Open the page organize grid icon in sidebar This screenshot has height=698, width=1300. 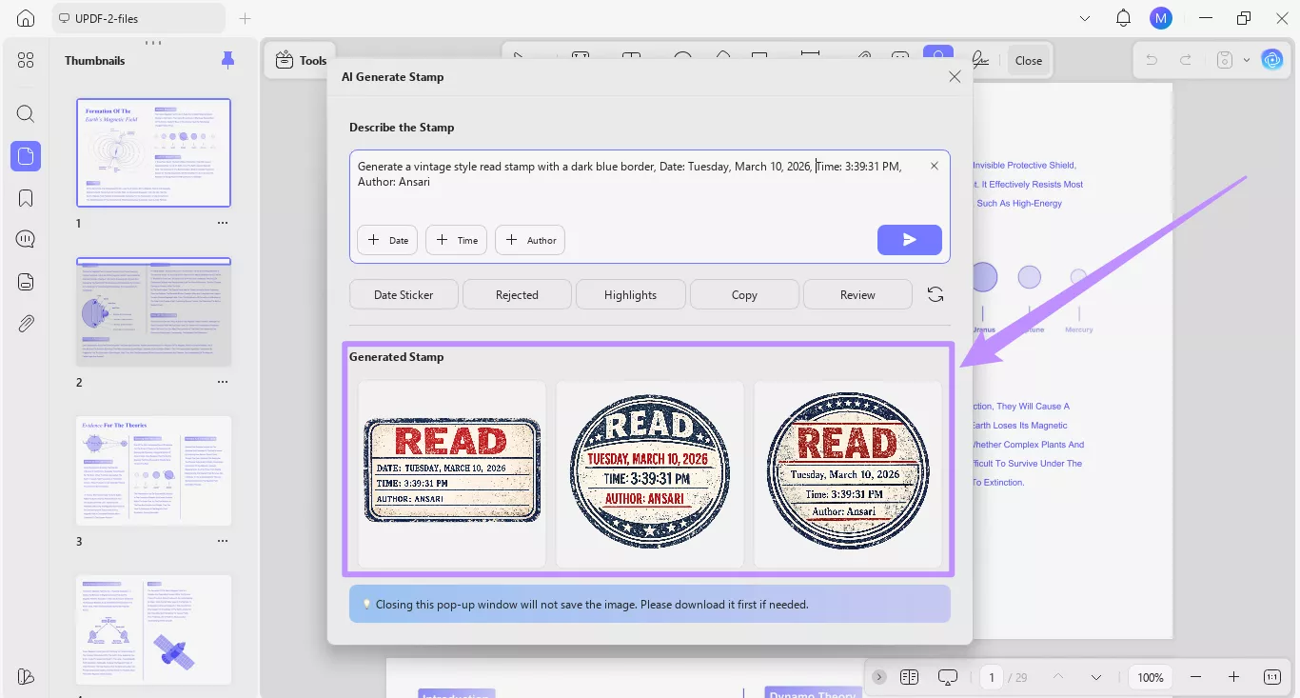[x=26, y=60]
